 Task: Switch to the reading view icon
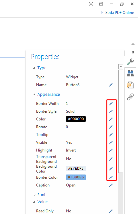tap(101, 4)
